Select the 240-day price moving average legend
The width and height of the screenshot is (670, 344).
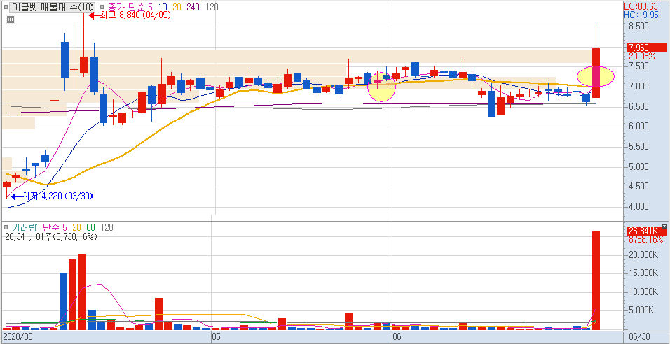pos(193,7)
